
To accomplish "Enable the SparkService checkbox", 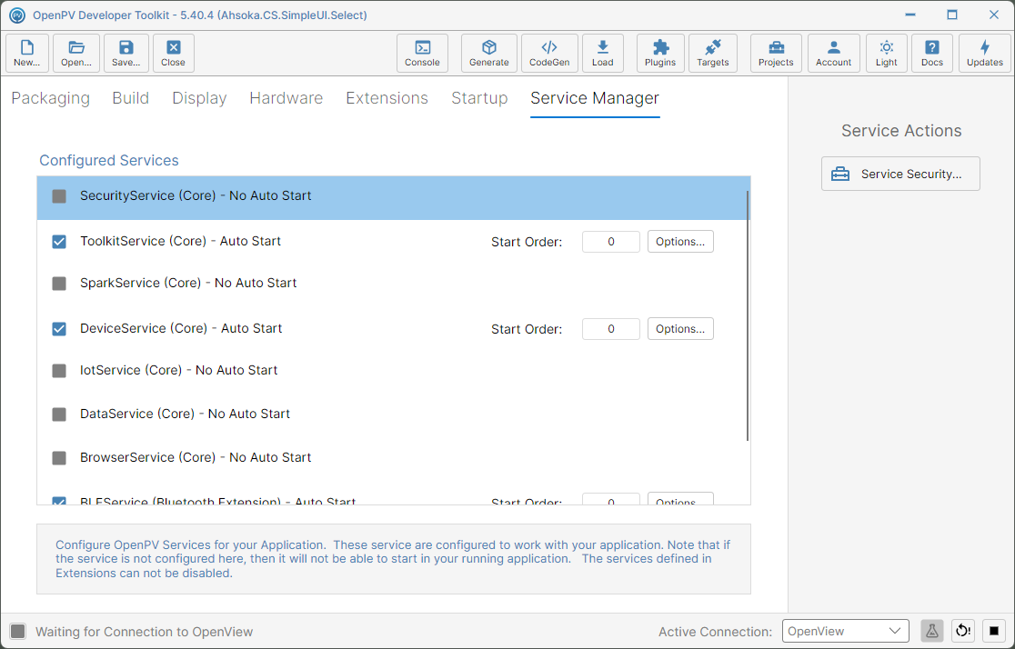I will [x=59, y=284].
